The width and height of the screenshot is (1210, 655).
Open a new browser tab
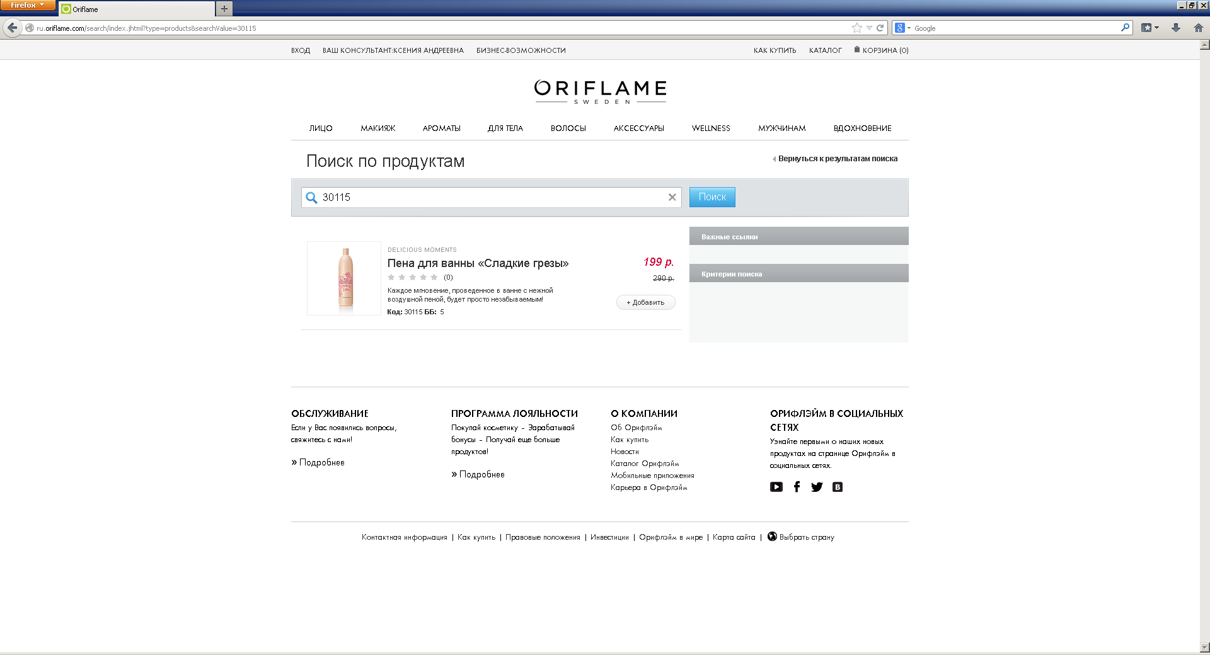[x=224, y=9]
